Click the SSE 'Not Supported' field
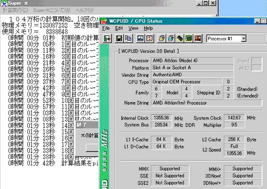267x189 pixels. [170, 176]
